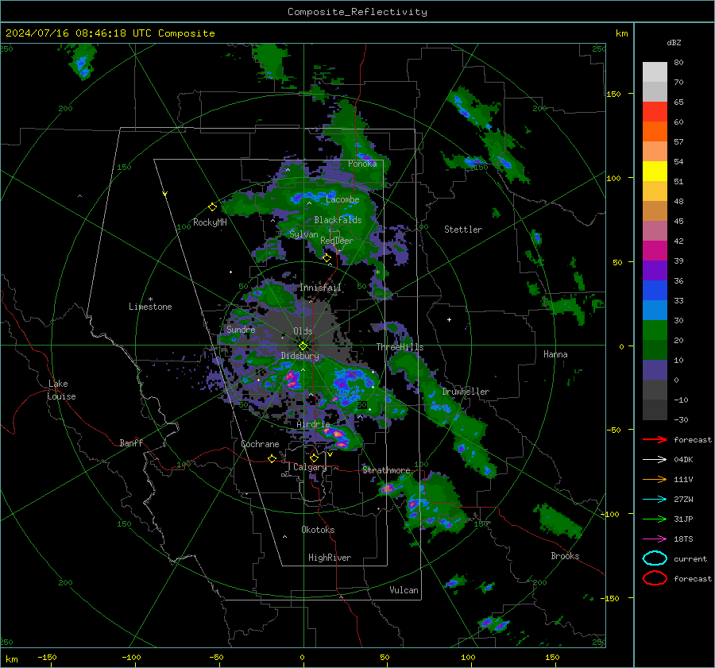
Task: Click the Composite_Reflectivity title text
Action: pos(357,12)
